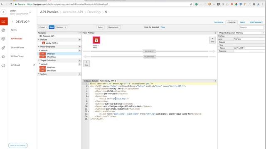Screen dimensions: 266x149
Task: Collapse the Navigator panel with its minimize icon
Action: [80, 33]
